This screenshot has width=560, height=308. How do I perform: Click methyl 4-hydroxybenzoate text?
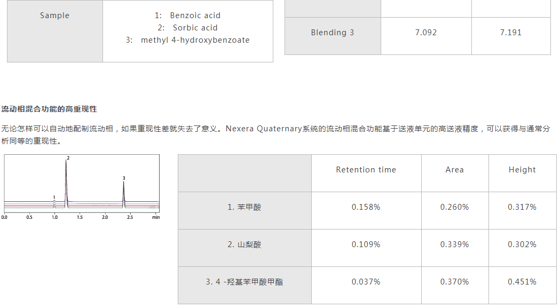pyautogui.click(x=195, y=40)
